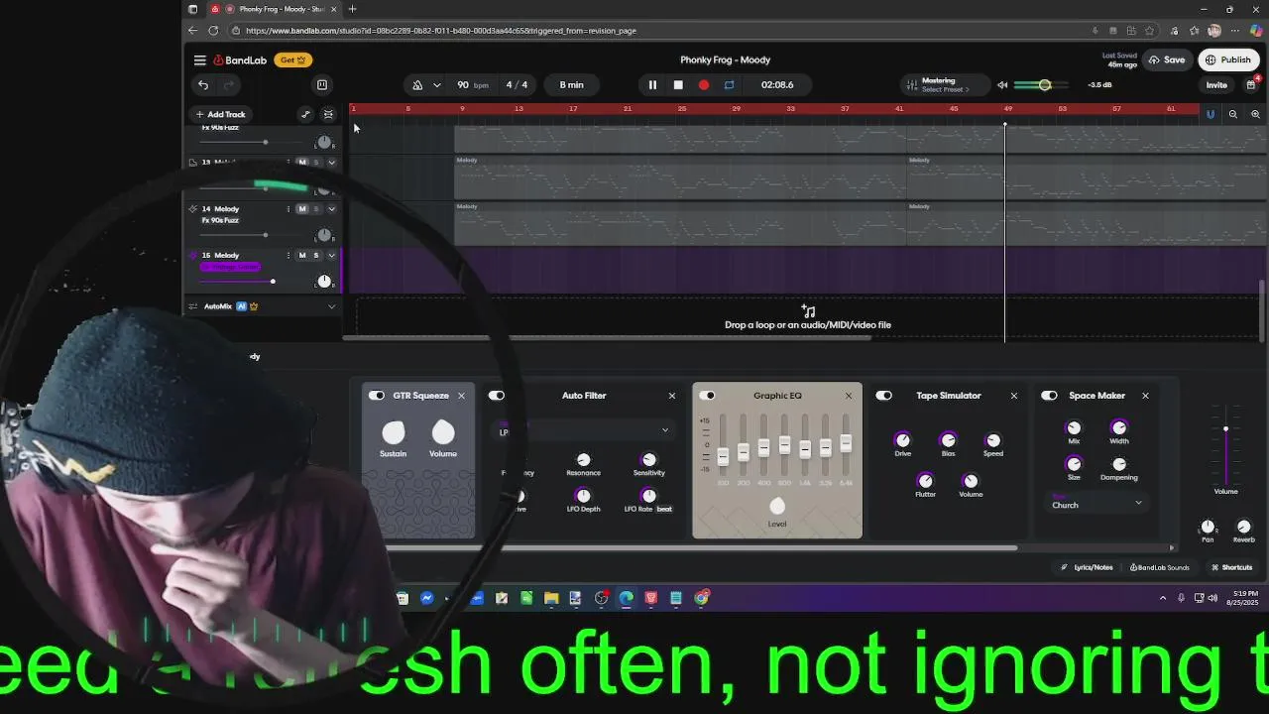This screenshot has height=714, width=1269.
Task: Mute track 14 Melody
Action: (x=302, y=209)
